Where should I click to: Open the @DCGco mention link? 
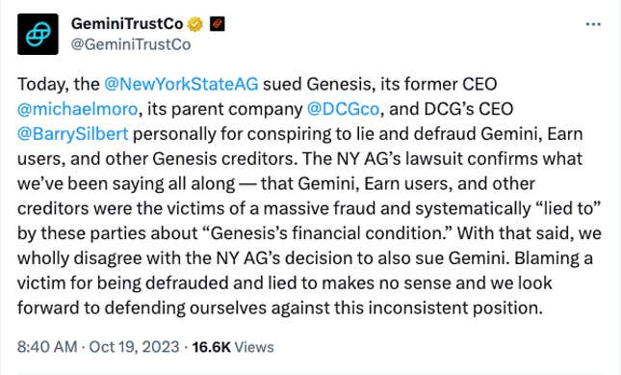[x=343, y=109]
